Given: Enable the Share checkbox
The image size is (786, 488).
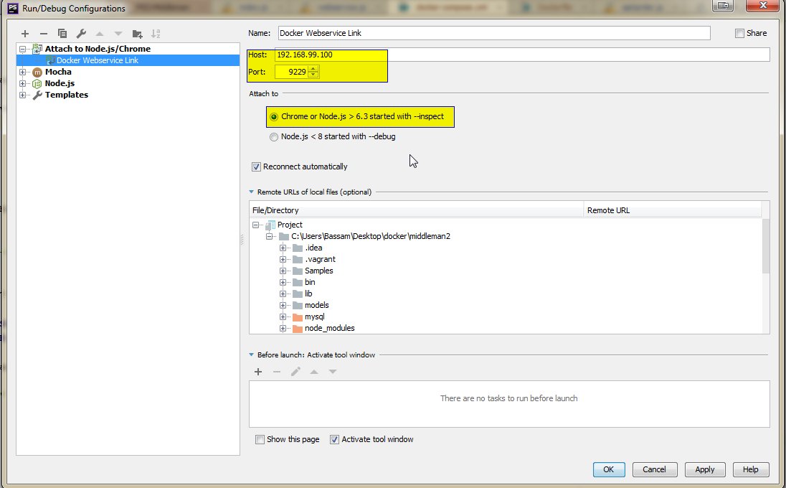Looking at the screenshot, I should [x=739, y=32].
